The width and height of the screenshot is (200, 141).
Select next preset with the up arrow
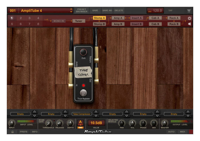click(71, 9)
